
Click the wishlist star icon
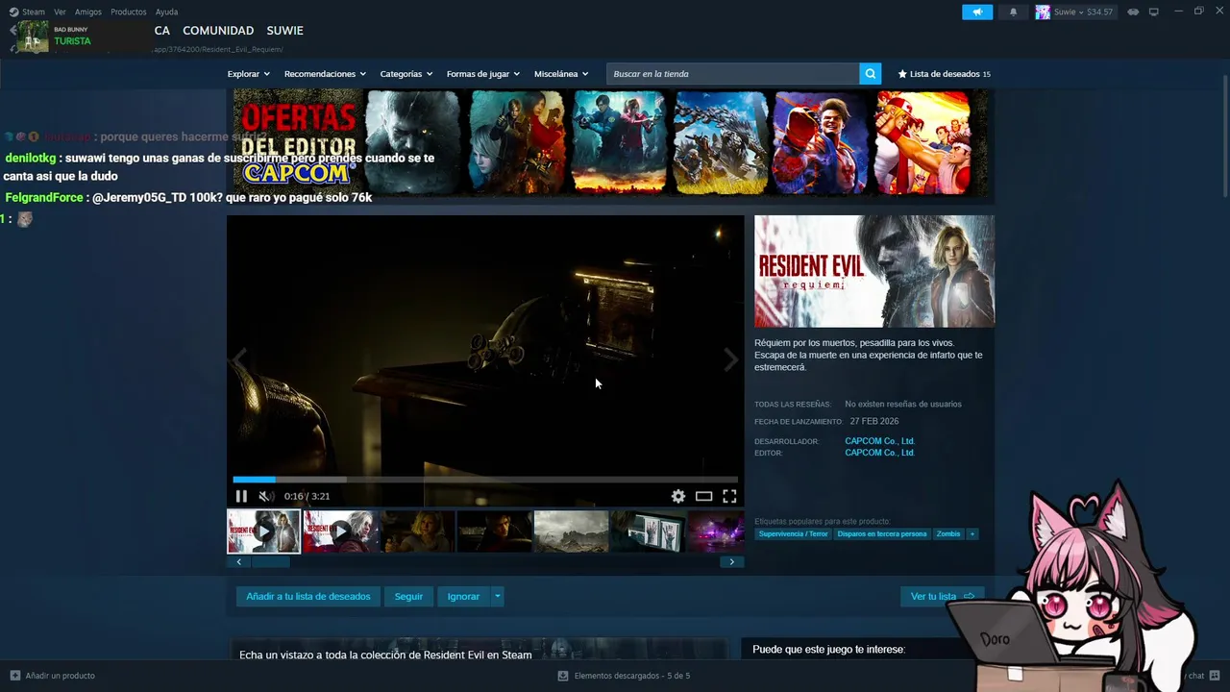click(902, 74)
